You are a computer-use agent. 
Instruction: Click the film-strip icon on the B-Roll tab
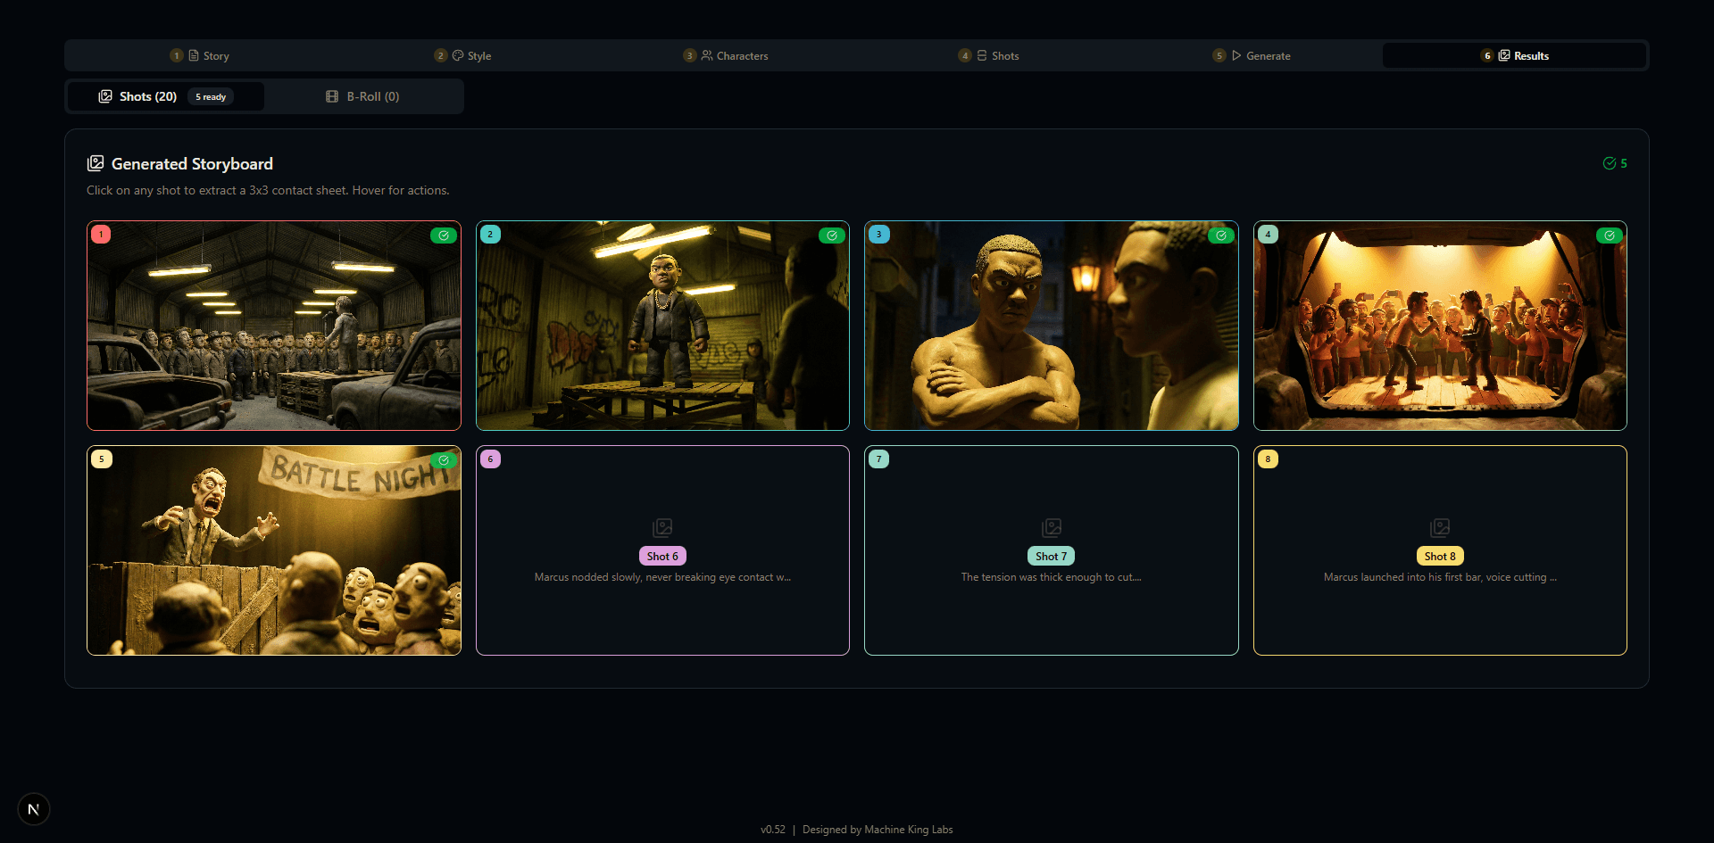(x=332, y=96)
